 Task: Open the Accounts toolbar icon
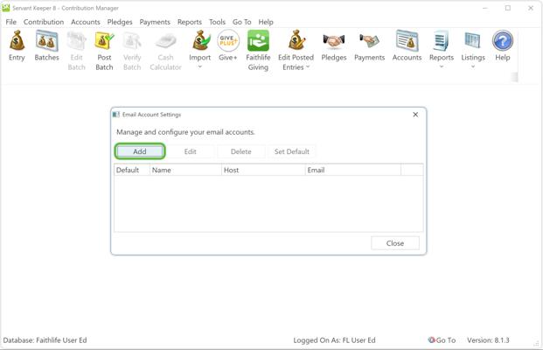pyautogui.click(x=407, y=42)
